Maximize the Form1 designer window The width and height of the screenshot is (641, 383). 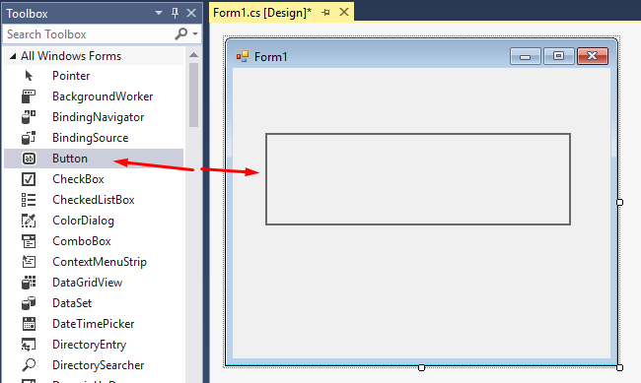coord(559,56)
